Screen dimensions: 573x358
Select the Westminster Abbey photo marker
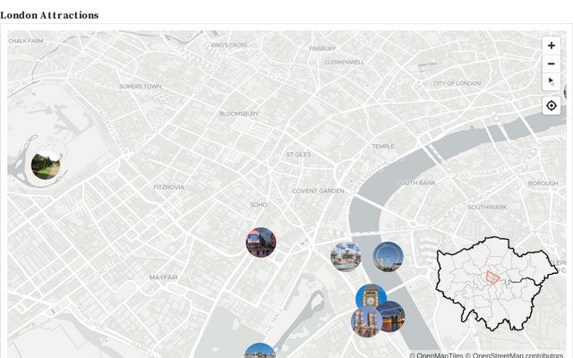point(363,324)
